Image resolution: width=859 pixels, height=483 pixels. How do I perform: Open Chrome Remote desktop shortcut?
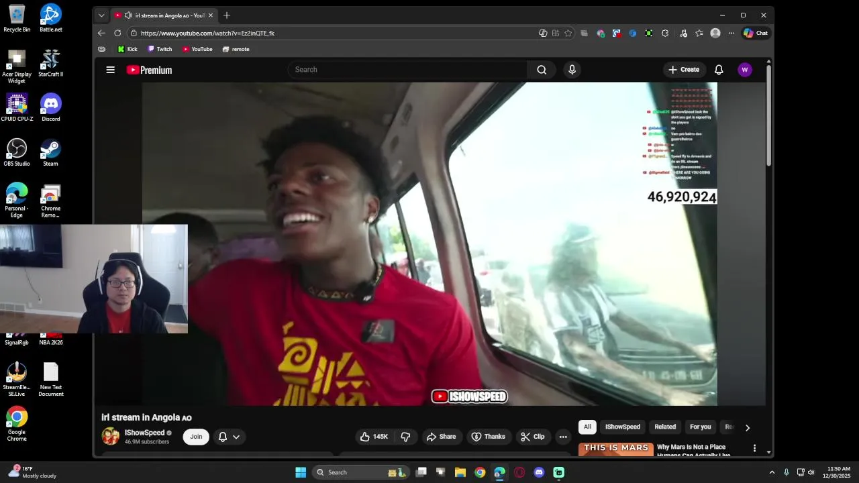tap(51, 201)
